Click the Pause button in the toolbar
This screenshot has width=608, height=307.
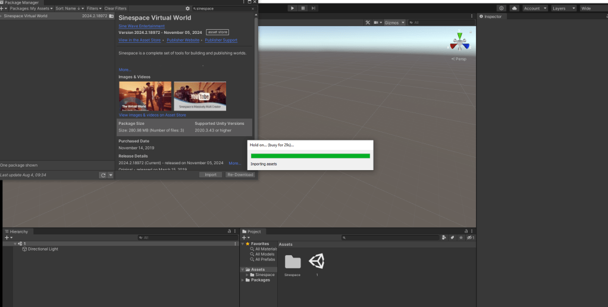303,8
